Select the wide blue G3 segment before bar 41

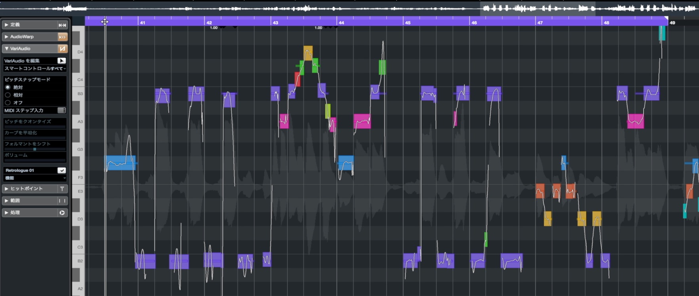click(x=121, y=163)
